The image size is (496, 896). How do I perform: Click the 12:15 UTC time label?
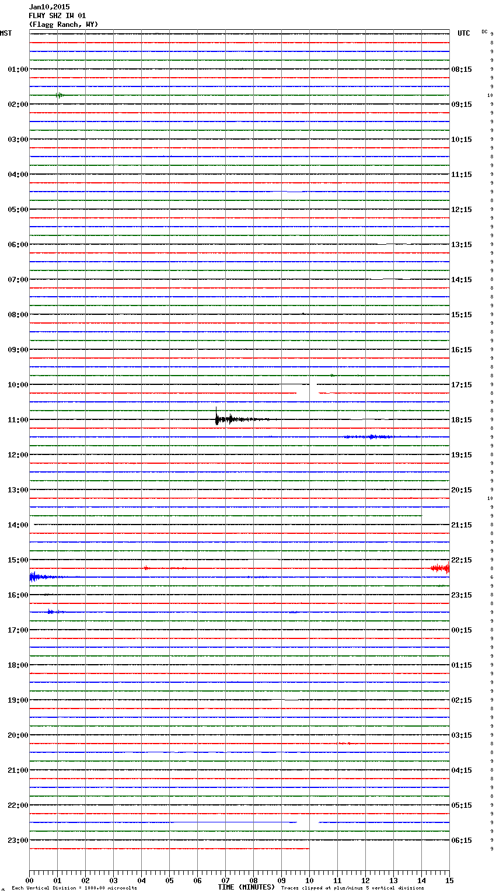tap(462, 210)
